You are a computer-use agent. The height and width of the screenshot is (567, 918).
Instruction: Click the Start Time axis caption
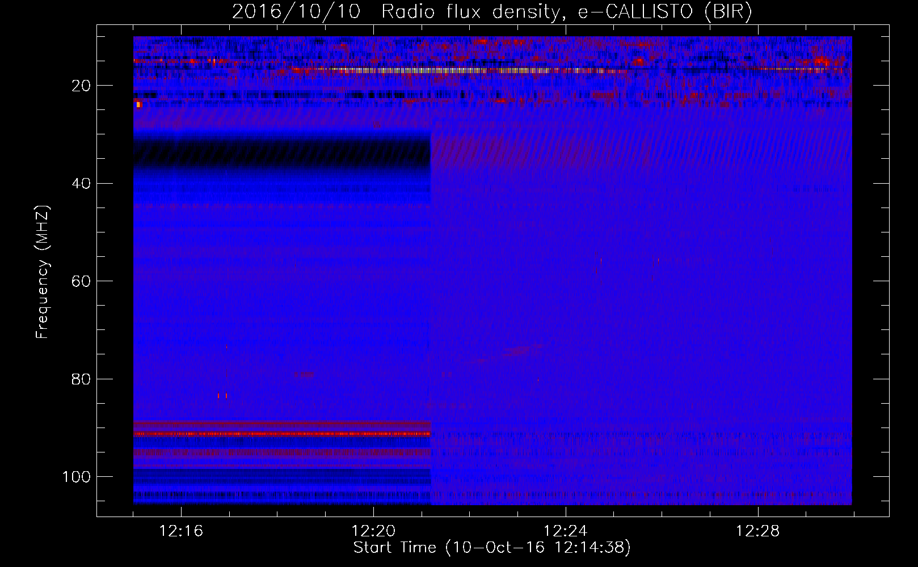click(x=492, y=548)
